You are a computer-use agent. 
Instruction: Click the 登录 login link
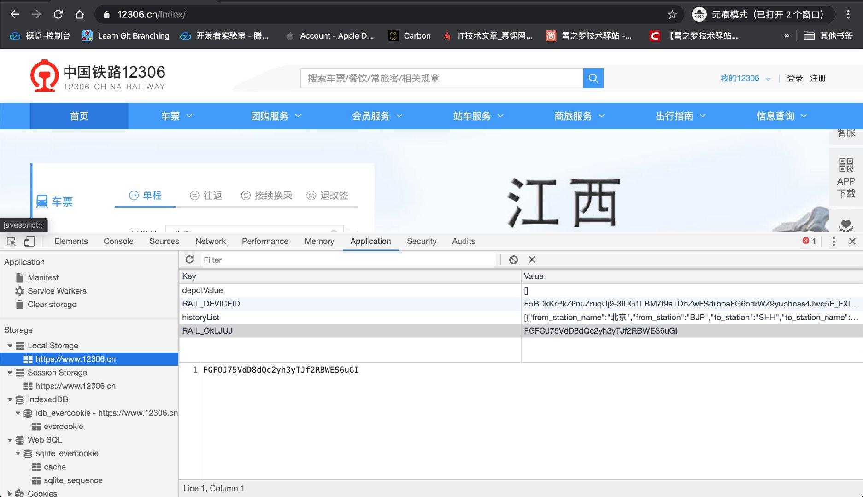(x=794, y=78)
